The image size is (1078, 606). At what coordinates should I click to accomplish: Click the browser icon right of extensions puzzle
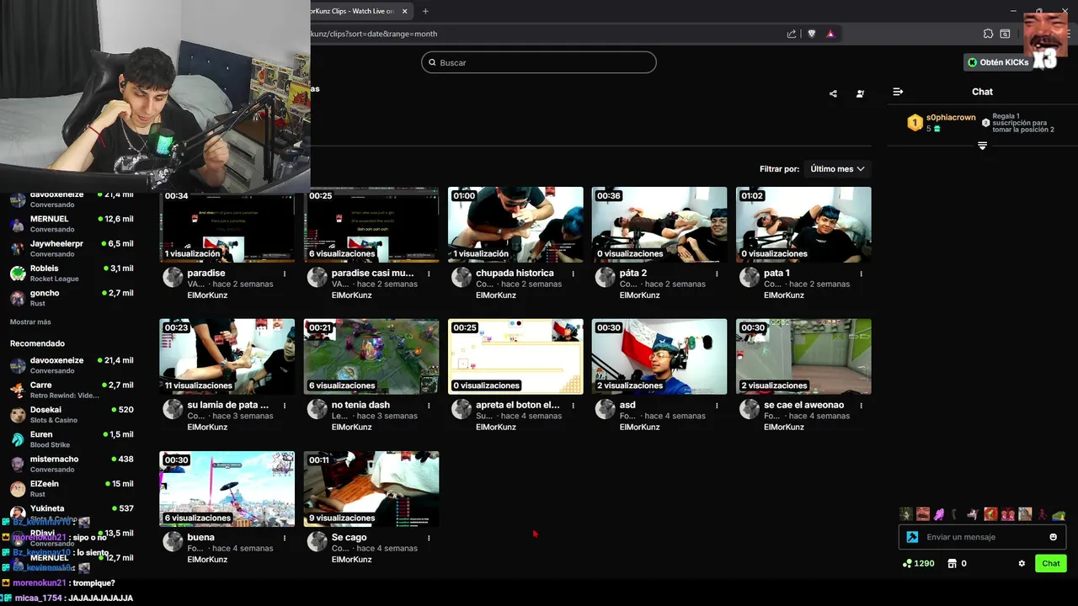click(1005, 34)
